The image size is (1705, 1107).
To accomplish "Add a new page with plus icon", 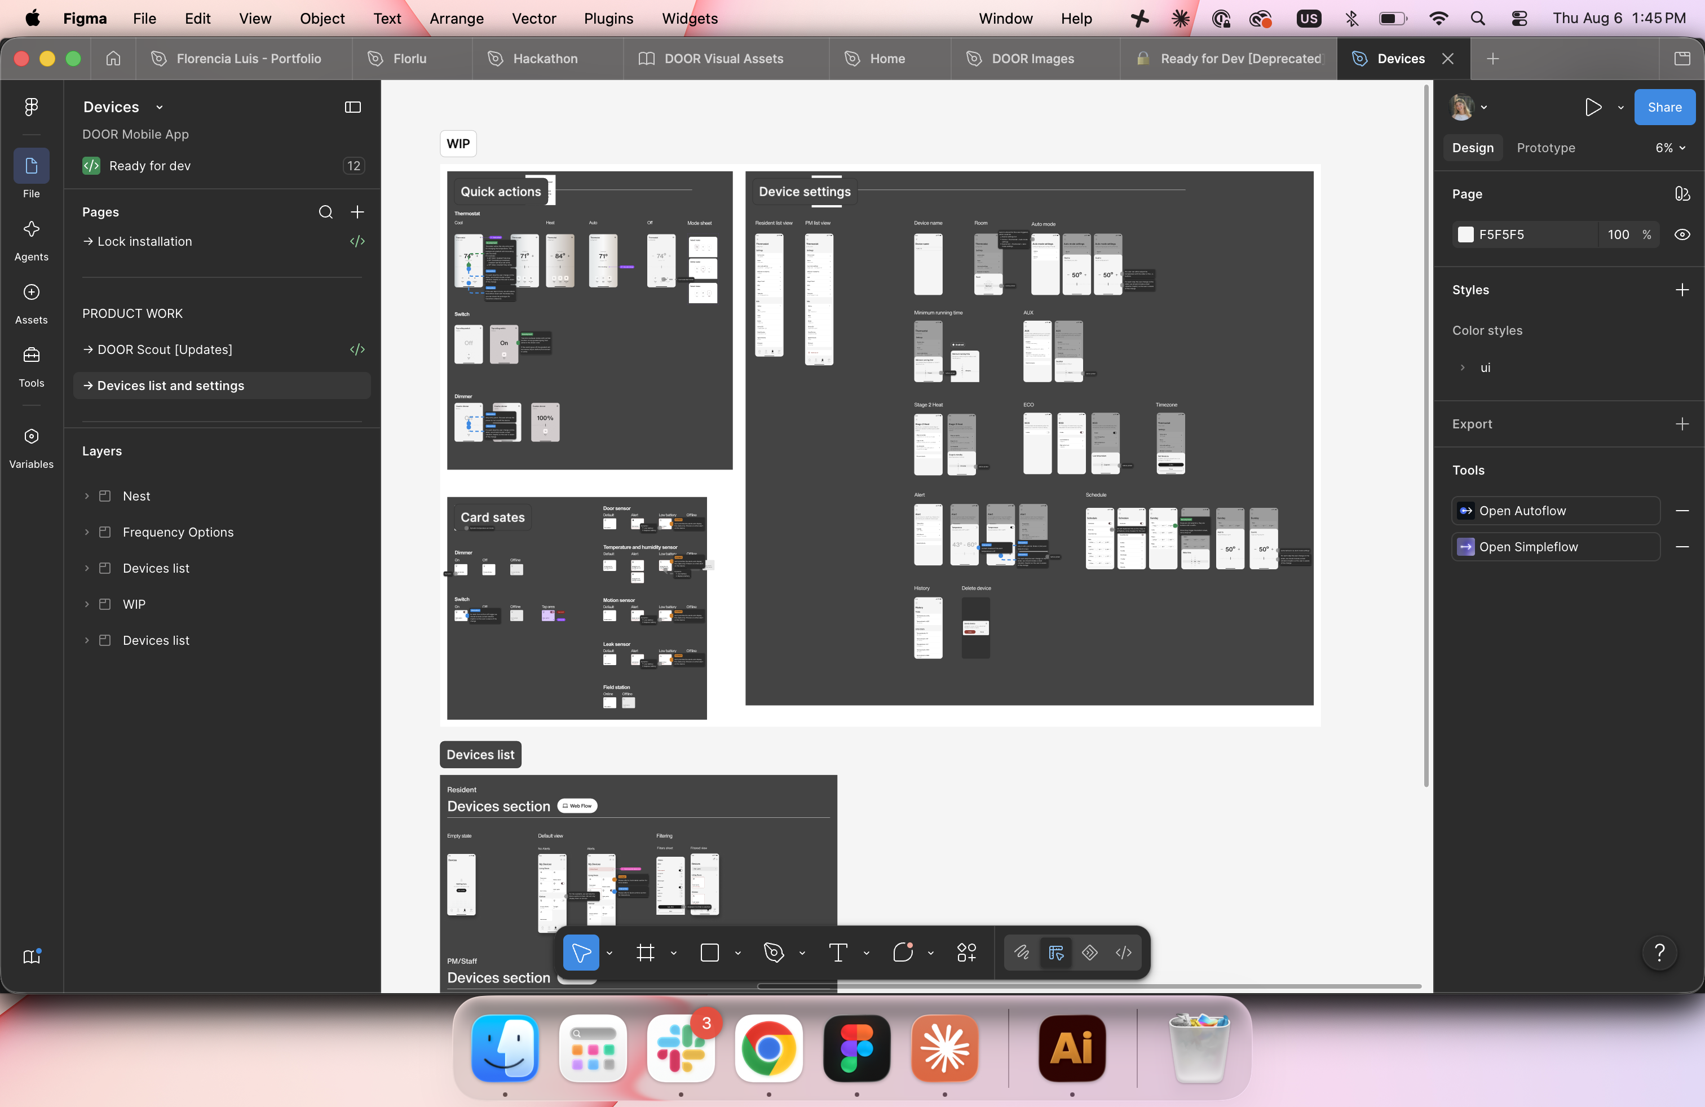I will pyautogui.click(x=357, y=212).
